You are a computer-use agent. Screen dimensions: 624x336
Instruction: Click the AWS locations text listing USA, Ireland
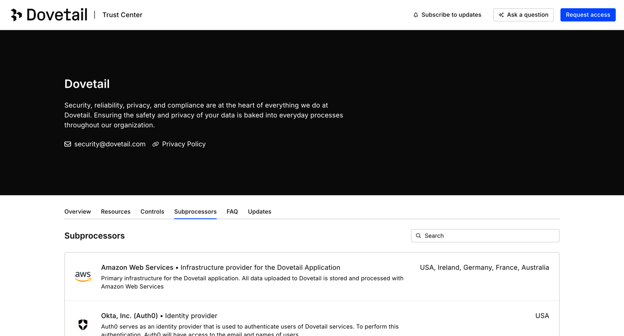(485, 267)
